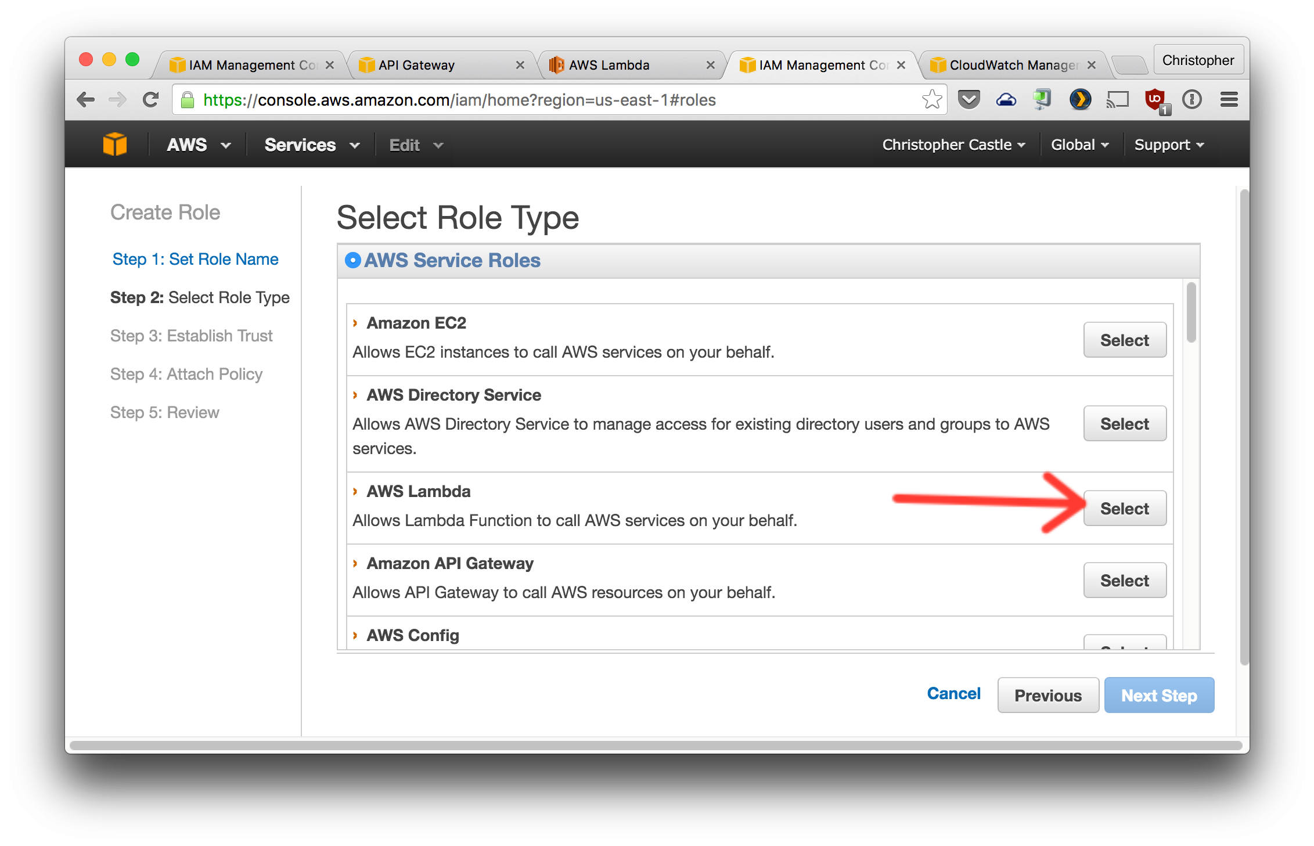Click the Plex extension arrow icon
Screen dimensions: 1314x846
(x=1080, y=100)
